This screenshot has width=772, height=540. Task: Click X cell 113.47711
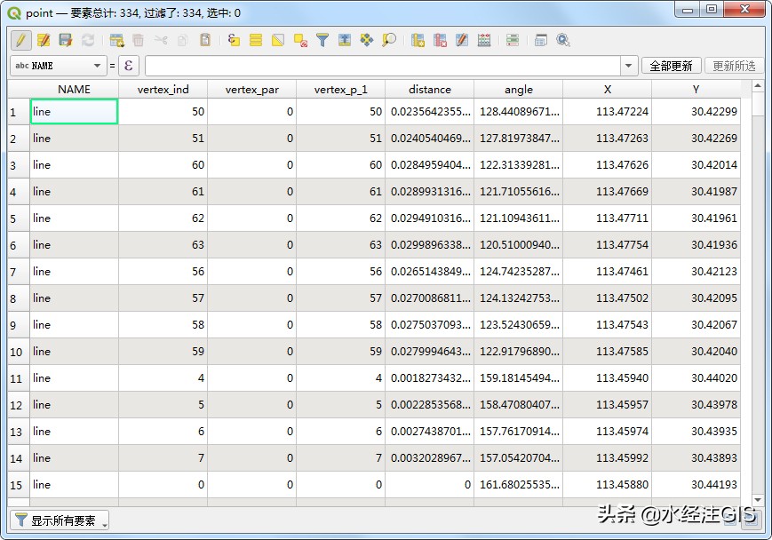point(607,218)
